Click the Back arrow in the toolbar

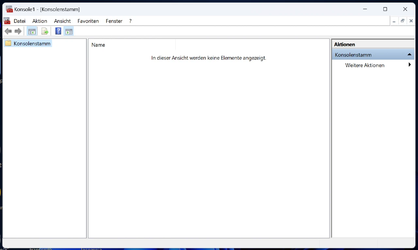click(8, 31)
